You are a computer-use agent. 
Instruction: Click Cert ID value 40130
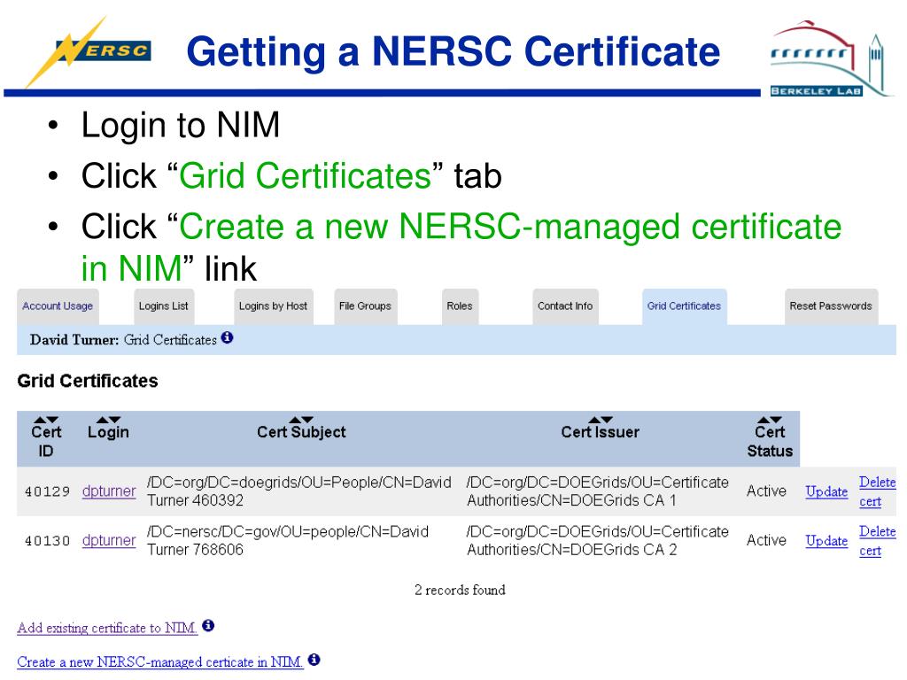(x=48, y=541)
